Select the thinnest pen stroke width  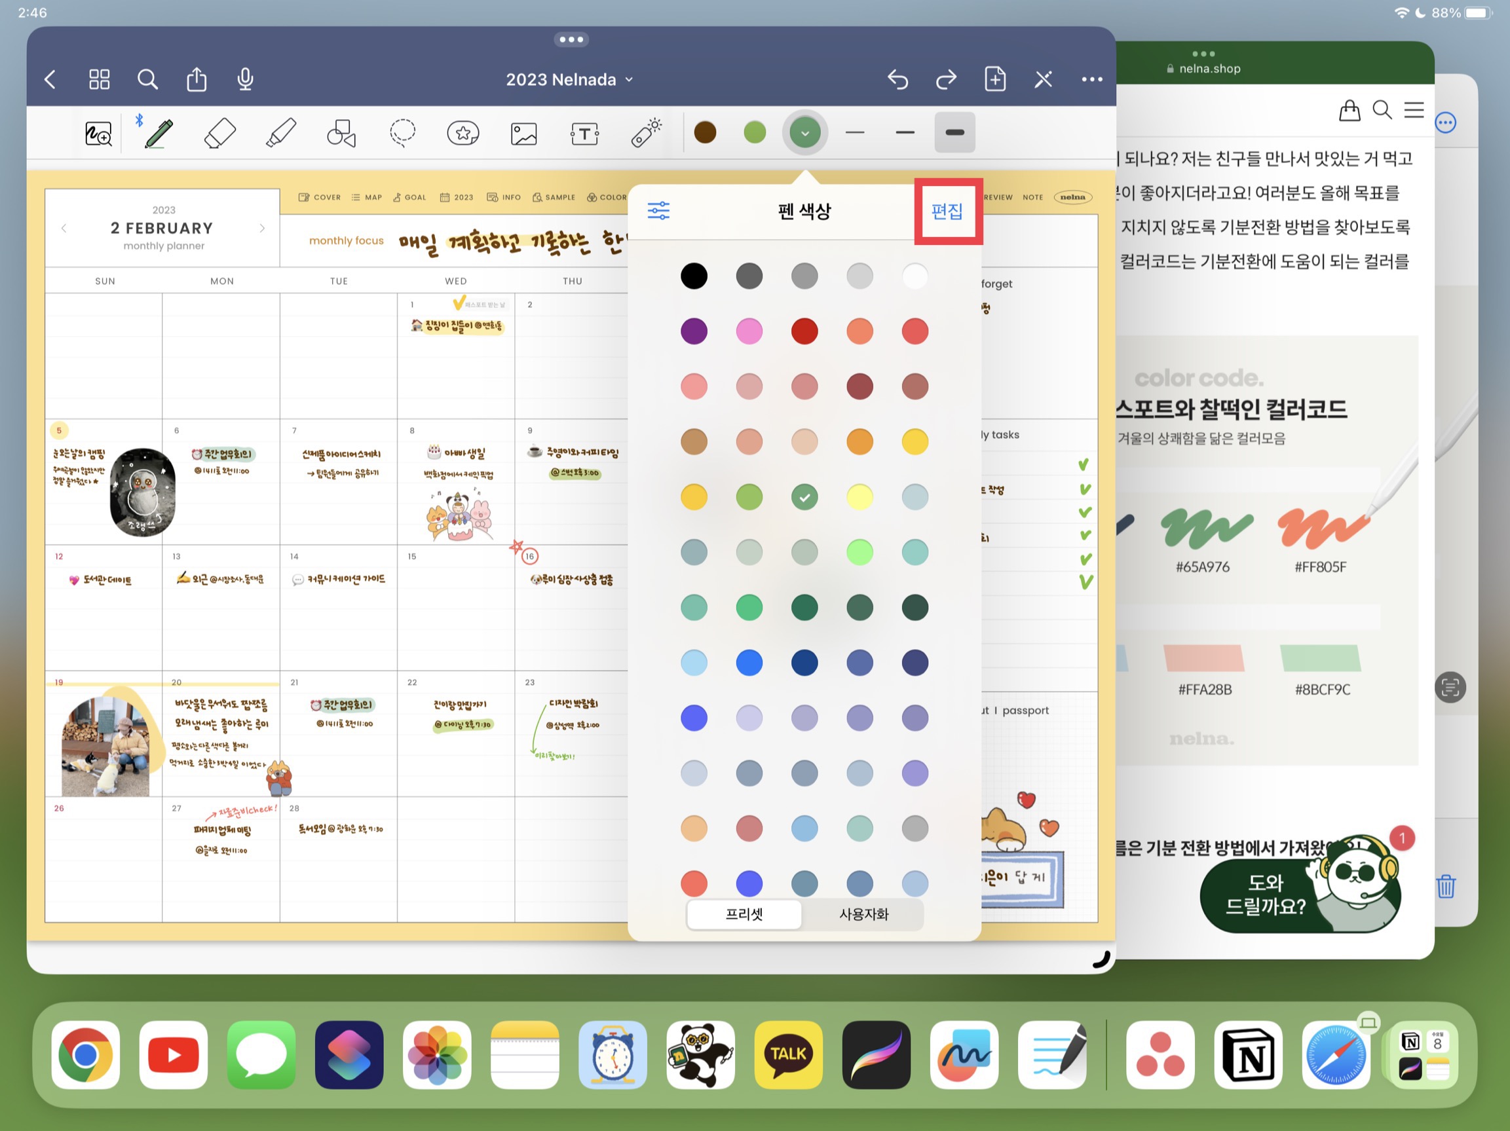pyautogui.click(x=855, y=132)
